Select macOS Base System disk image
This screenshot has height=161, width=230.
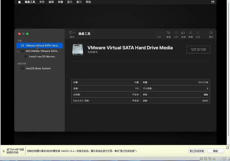pos(38,68)
